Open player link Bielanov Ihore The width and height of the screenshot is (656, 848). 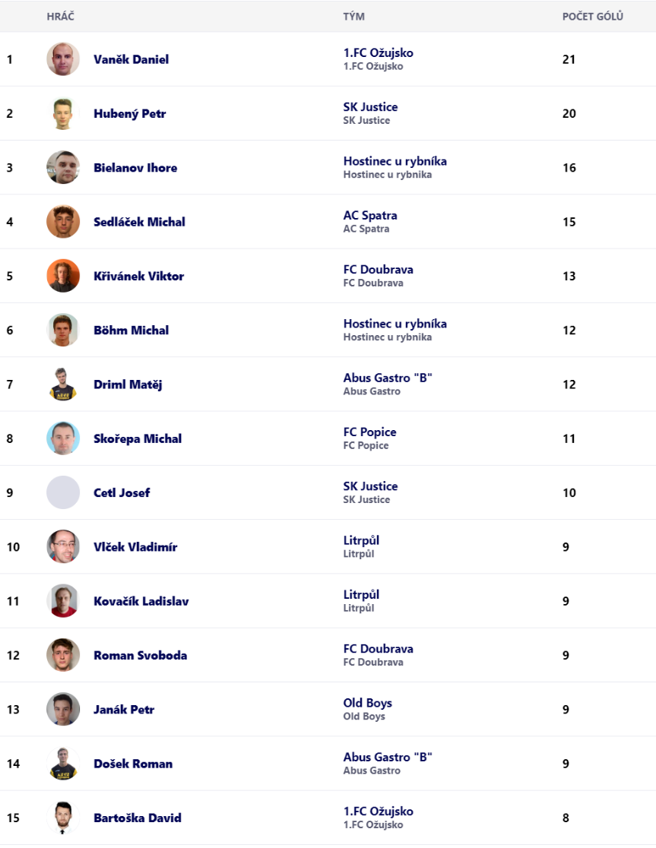(x=135, y=168)
